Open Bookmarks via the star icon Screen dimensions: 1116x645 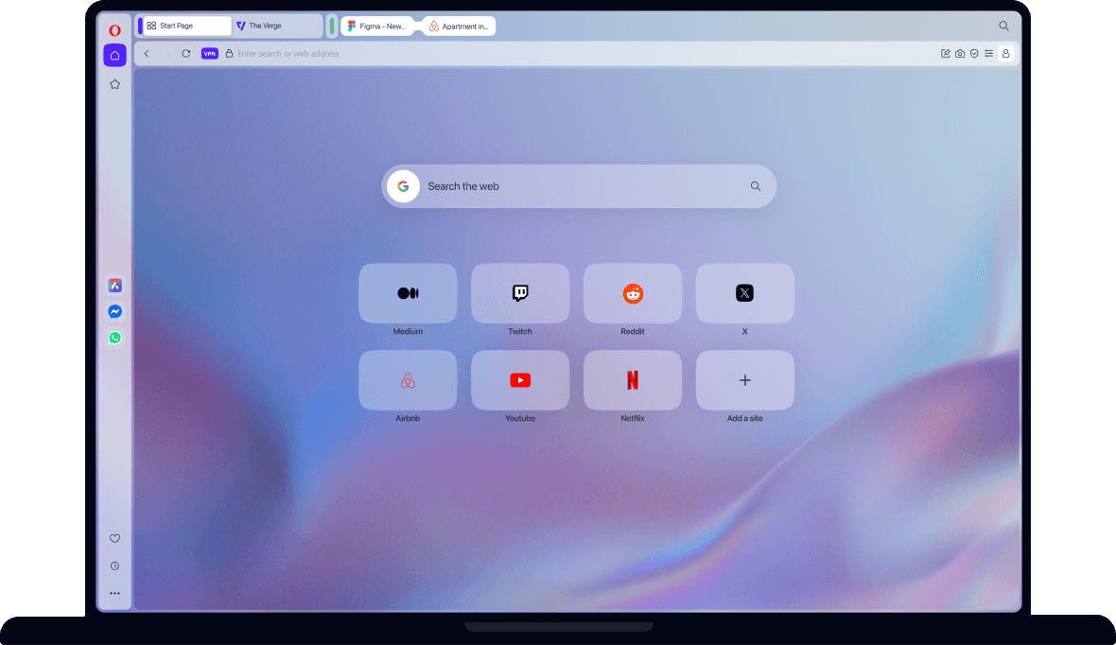[x=114, y=83]
